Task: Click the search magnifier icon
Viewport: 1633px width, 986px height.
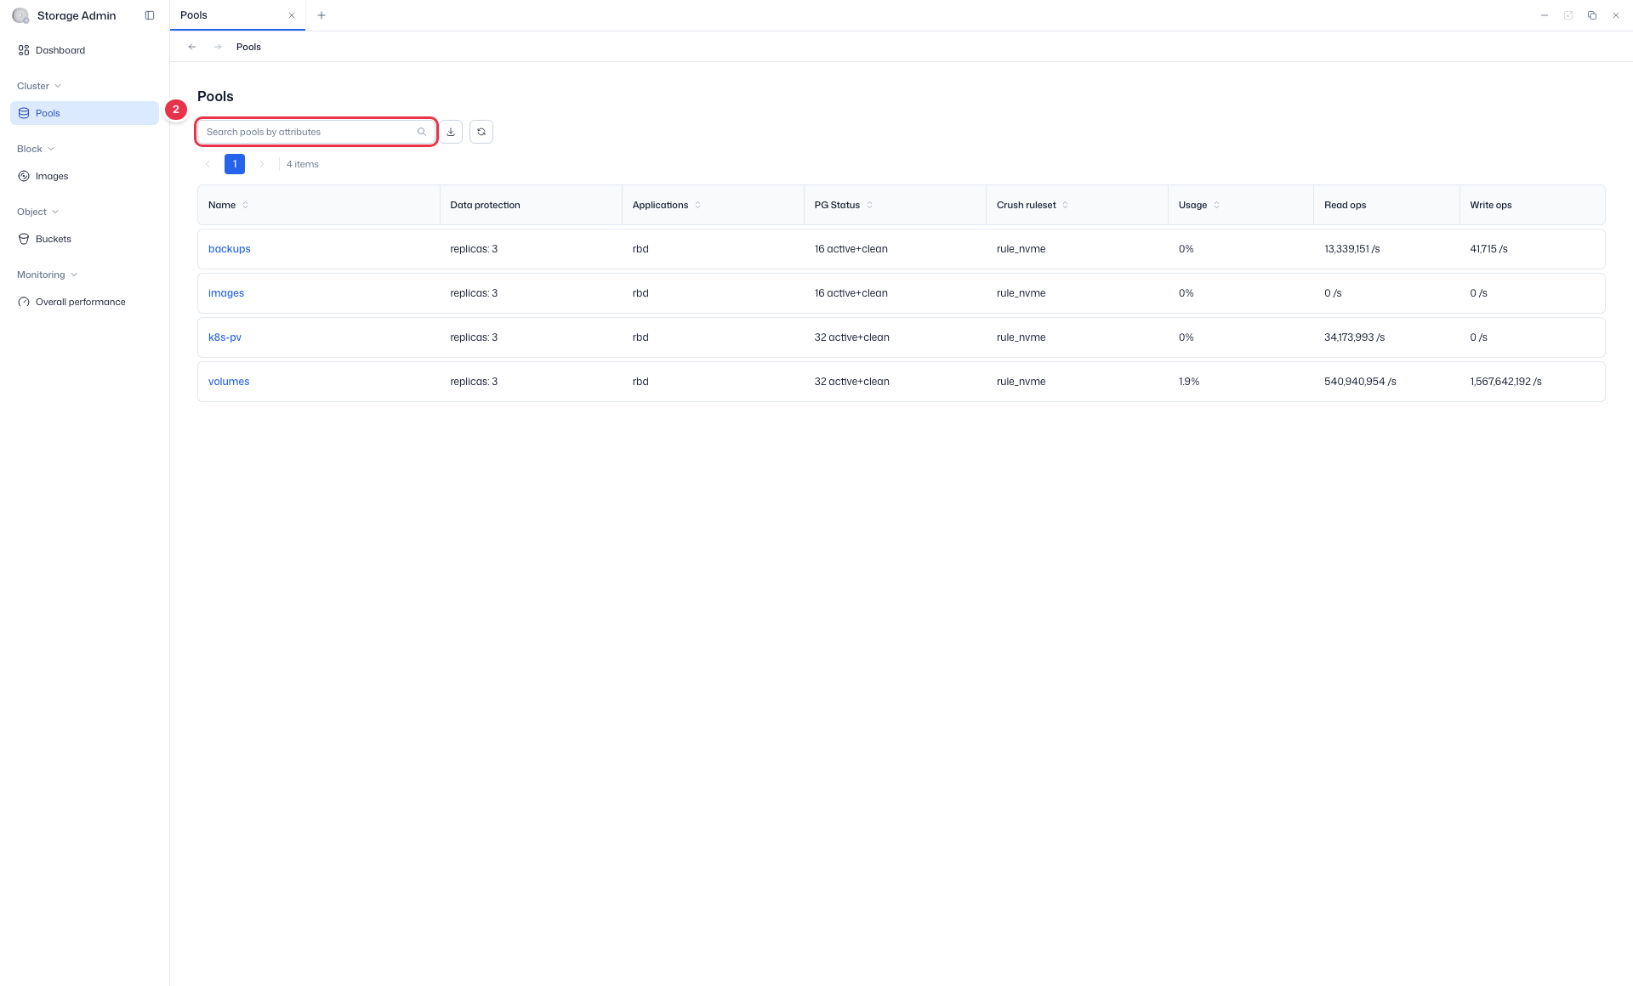Action: click(x=422, y=132)
